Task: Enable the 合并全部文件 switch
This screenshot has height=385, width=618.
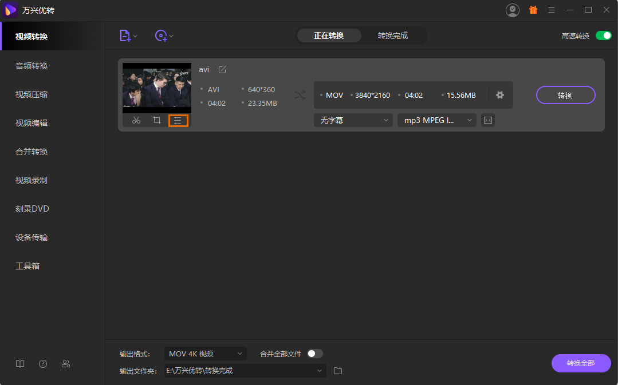Action: pos(314,354)
